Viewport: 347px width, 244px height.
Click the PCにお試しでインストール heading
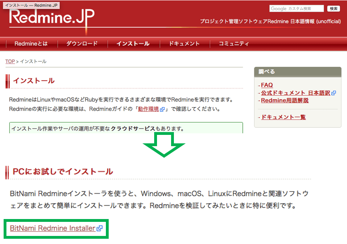[x=63, y=172]
